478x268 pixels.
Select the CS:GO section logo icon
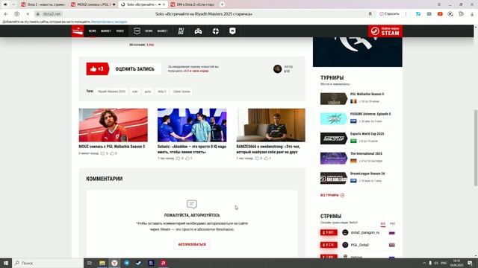(x=137, y=31)
